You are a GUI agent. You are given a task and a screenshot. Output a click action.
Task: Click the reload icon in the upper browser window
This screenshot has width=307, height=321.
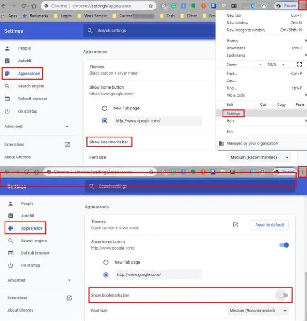pyautogui.click(x=24, y=6)
